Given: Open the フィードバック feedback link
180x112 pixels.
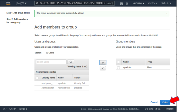Looking at the screenshot, I should [x=9, y=109].
